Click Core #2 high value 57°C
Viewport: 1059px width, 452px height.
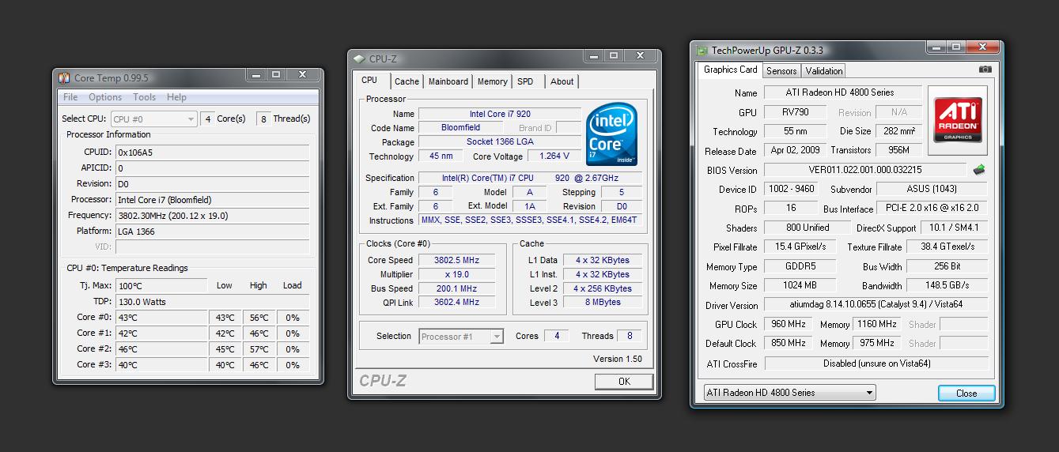[x=259, y=349]
